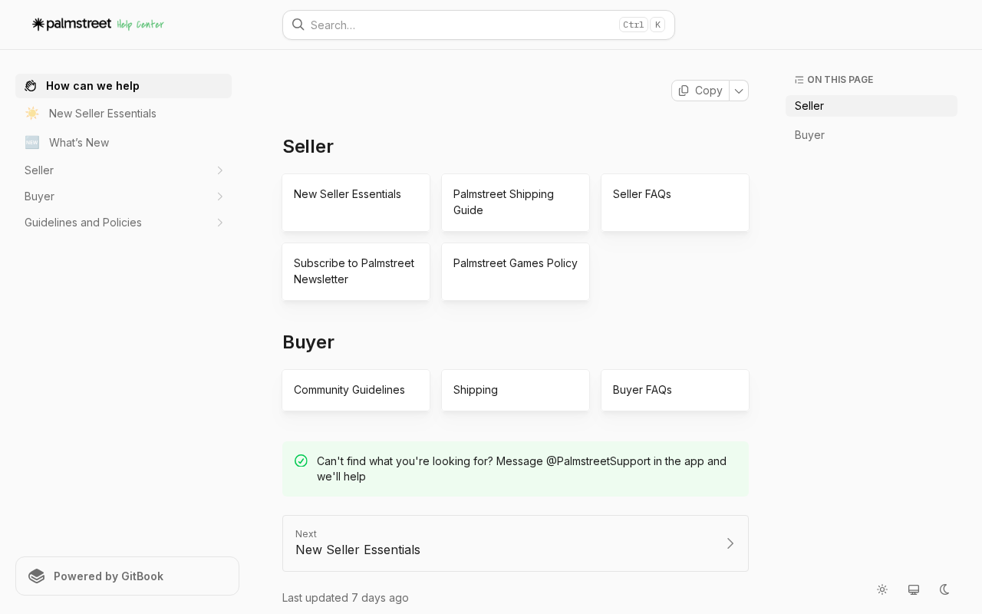Go to next page New Seller Essentials

point(516,543)
